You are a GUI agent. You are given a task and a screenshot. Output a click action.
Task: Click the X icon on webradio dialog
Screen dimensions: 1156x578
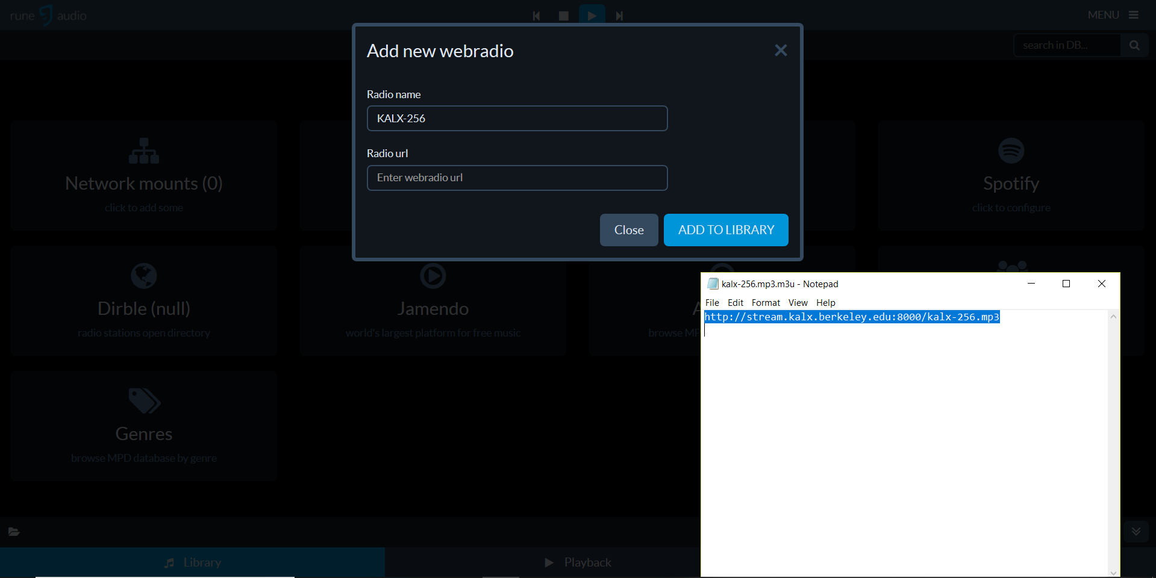click(x=781, y=51)
